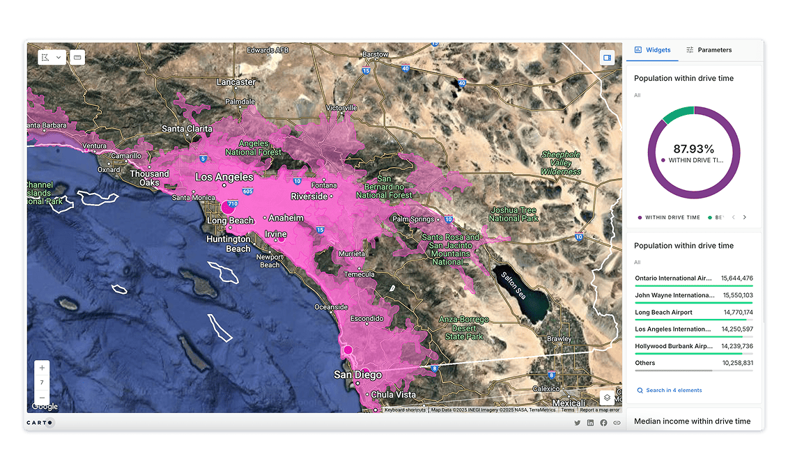
Task: Open the Report a map error link
Action: click(x=599, y=410)
